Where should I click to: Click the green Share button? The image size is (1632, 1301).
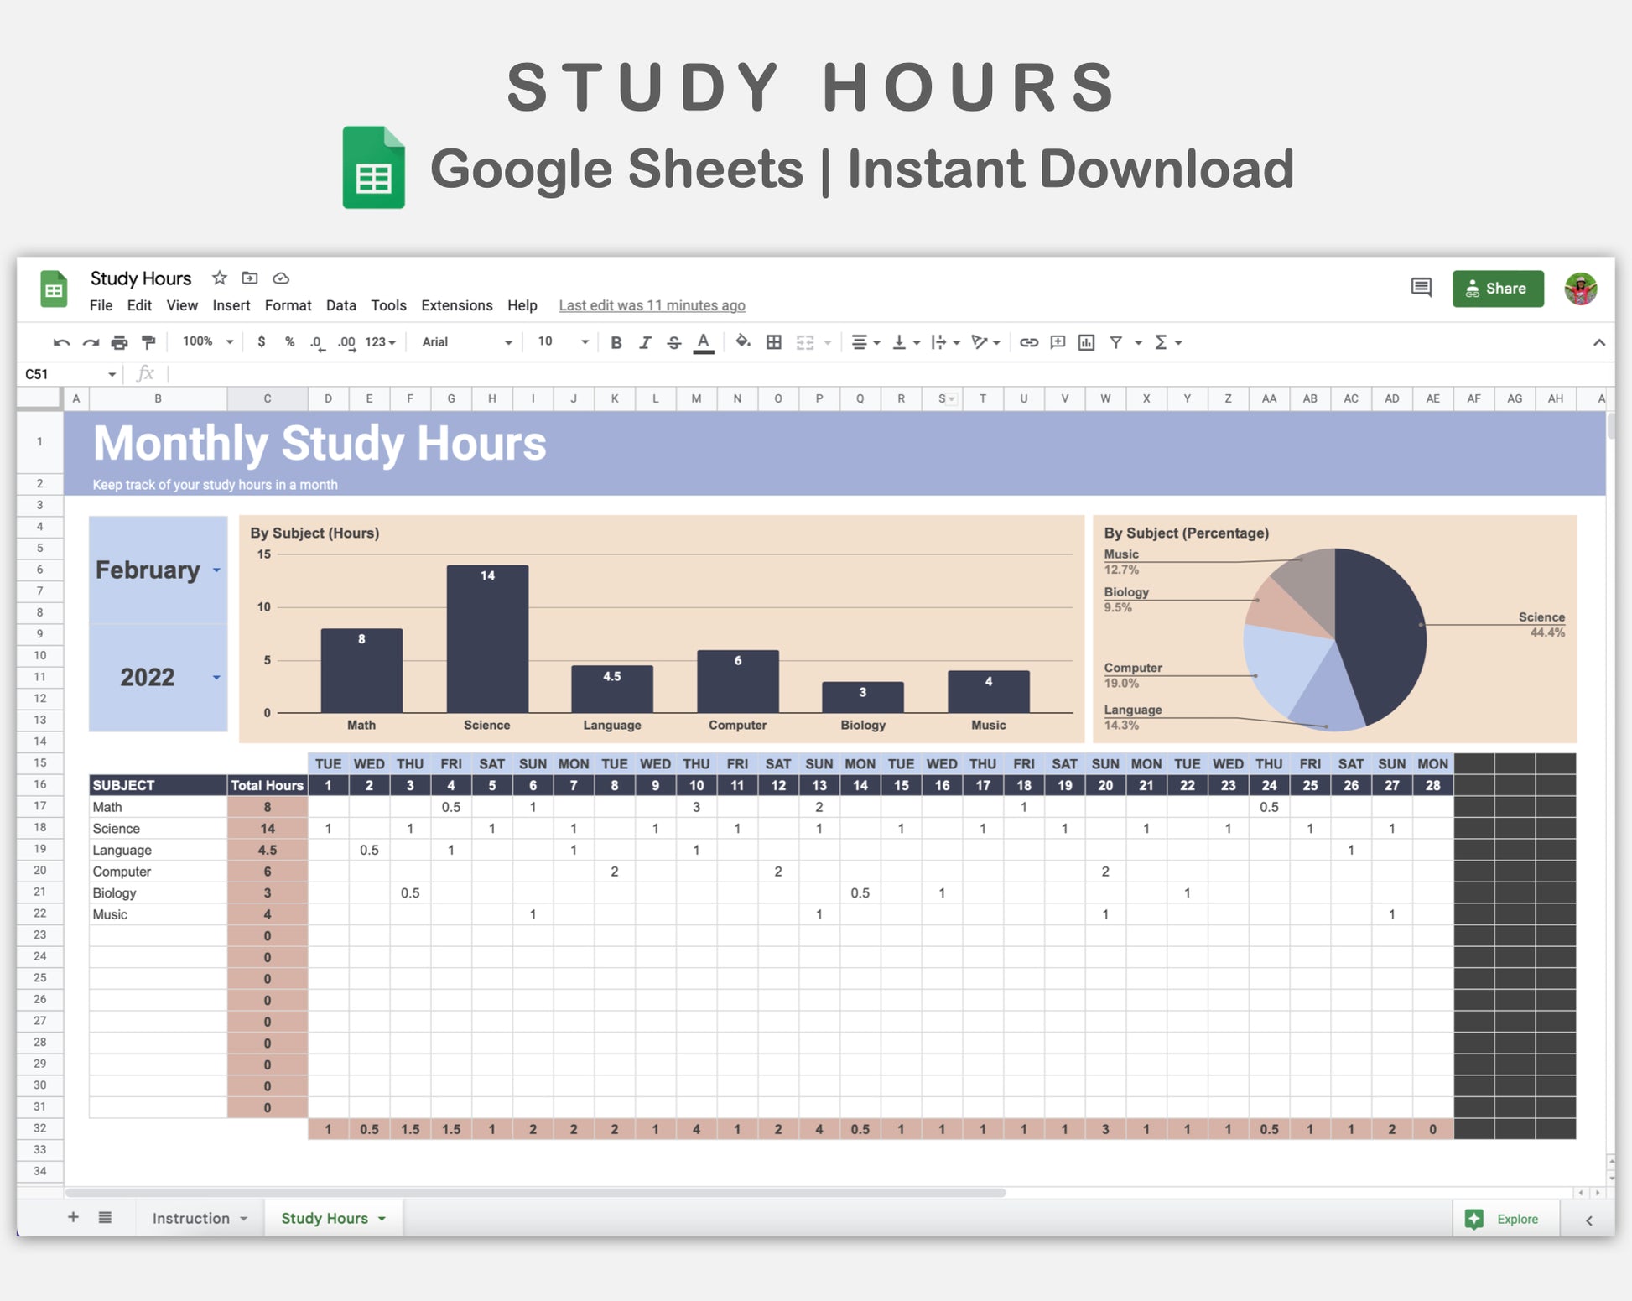click(1497, 289)
